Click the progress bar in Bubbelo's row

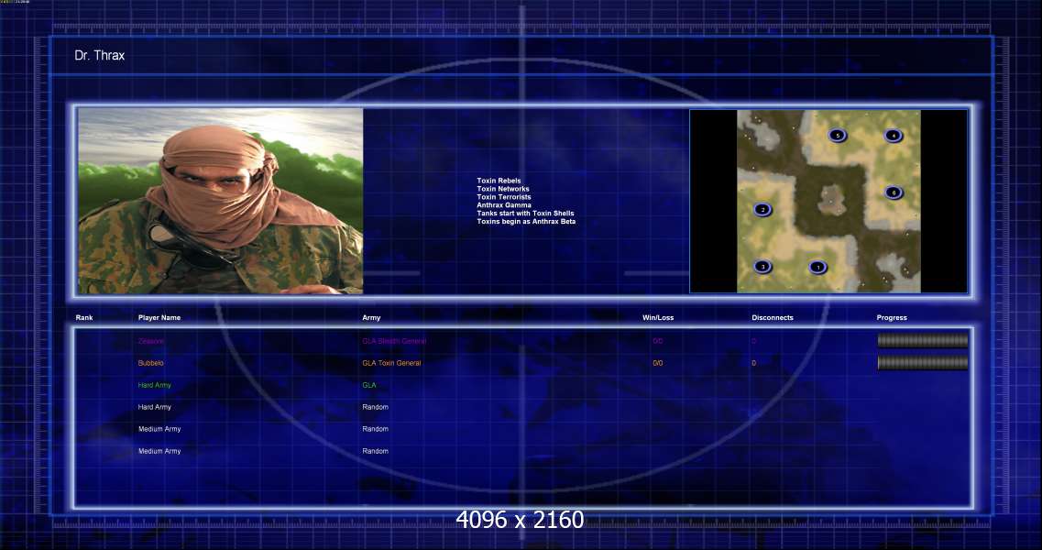point(922,363)
